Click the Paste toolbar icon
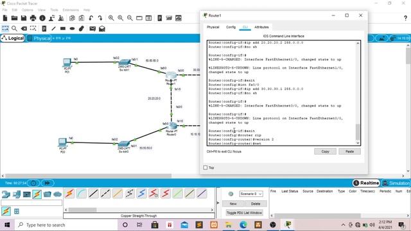Image resolution: width=411 pixels, height=231 pixels. pos(82,18)
